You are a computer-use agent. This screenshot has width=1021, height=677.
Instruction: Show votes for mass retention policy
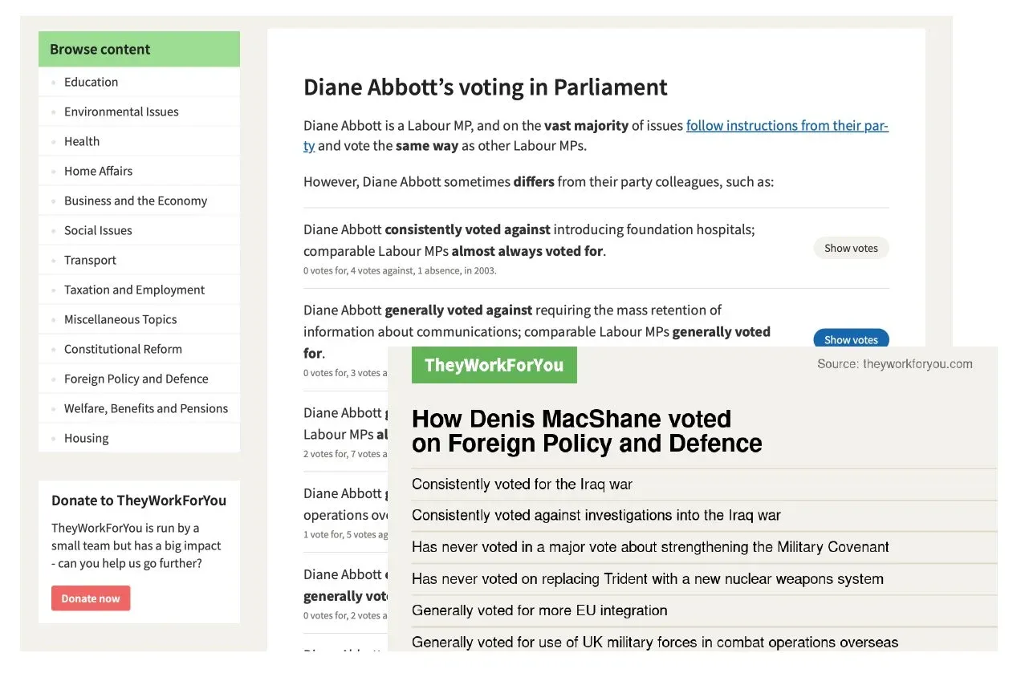click(x=851, y=339)
